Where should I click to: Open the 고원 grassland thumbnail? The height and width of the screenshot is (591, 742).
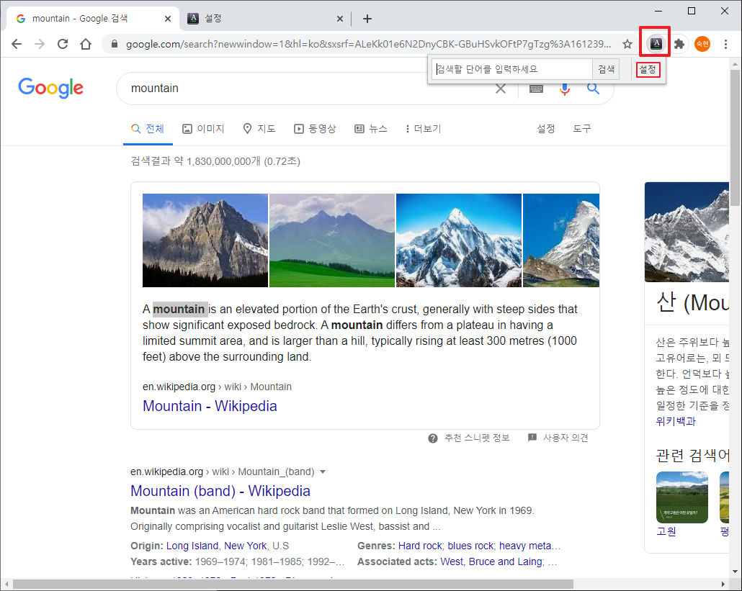coord(682,497)
